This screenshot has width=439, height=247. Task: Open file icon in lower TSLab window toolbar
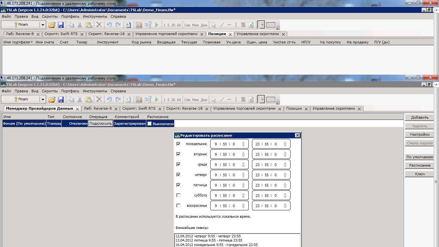52,99
